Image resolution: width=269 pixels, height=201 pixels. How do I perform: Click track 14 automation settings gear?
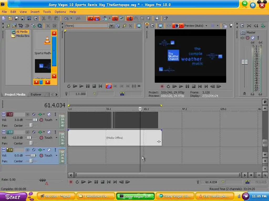pos(41,155)
